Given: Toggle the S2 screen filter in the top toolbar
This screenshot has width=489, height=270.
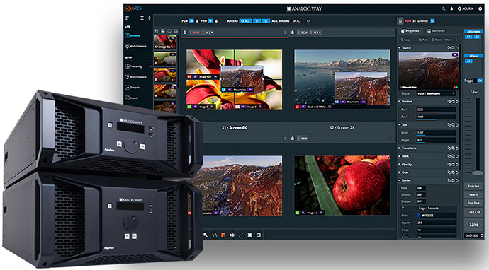Looking at the screenshot, I should click(x=266, y=20).
